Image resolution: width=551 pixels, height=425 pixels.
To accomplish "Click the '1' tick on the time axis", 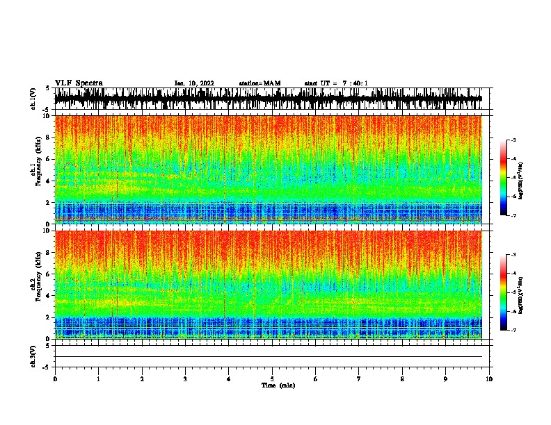I will pyautogui.click(x=98, y=379).
